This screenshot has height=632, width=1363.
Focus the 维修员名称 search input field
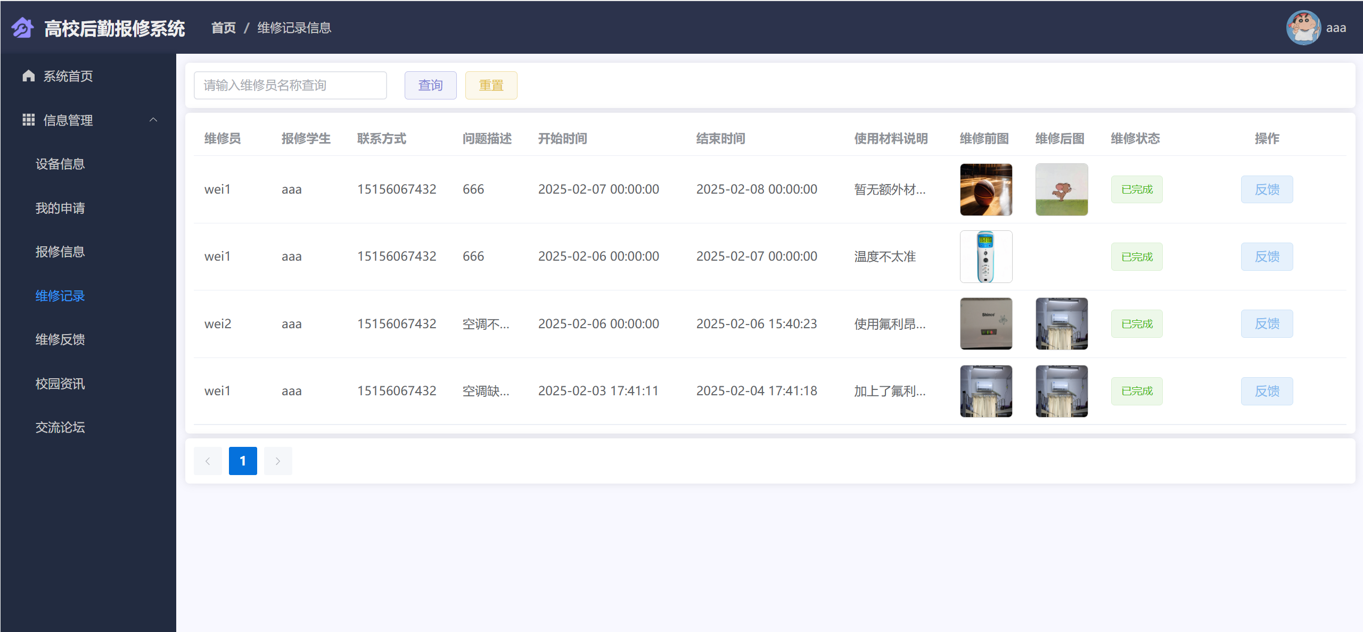pos(290,85)
